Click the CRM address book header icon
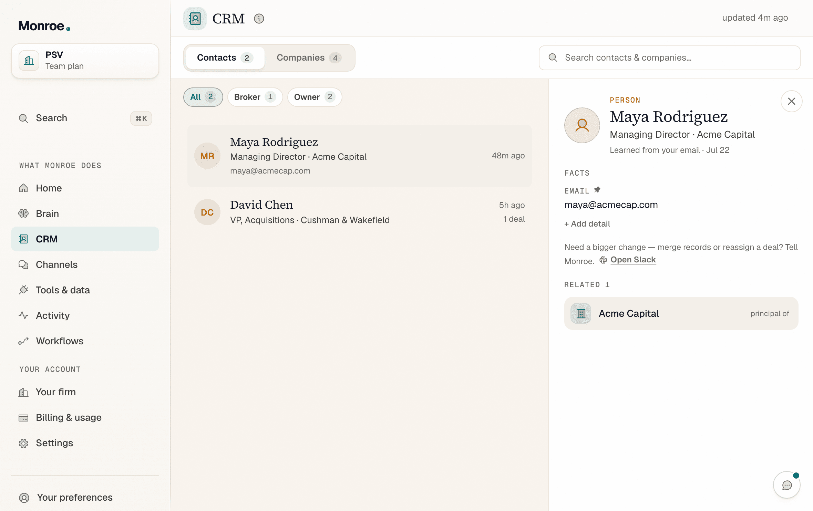This screenshot has height=511, width=813. [195, 19]
